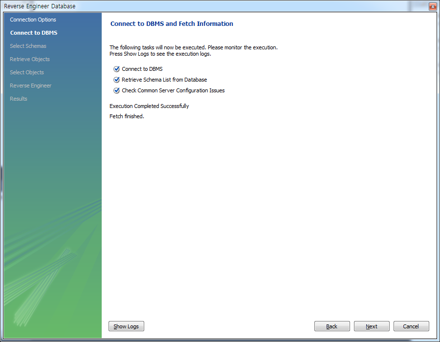
Task: Open the Show Logs view
Action: click(126, 326)
